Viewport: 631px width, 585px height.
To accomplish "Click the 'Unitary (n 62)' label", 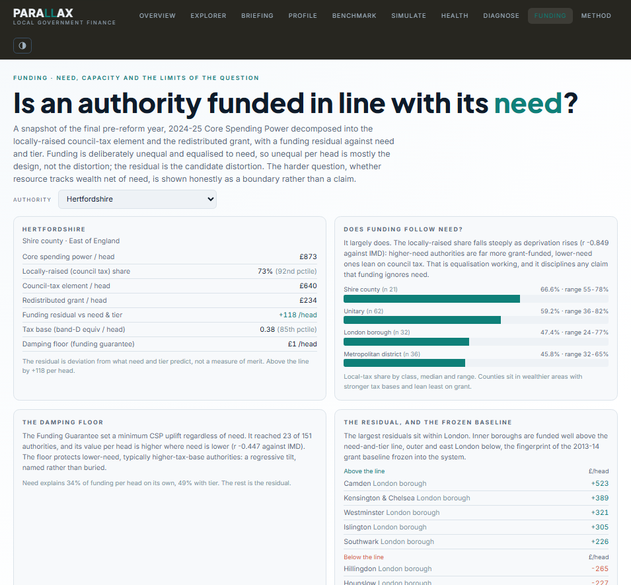I will (363, 311).
